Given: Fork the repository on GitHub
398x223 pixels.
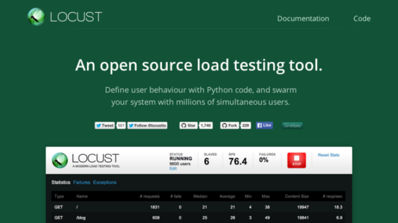Looking at the screenshot, I should click(229, 125).
